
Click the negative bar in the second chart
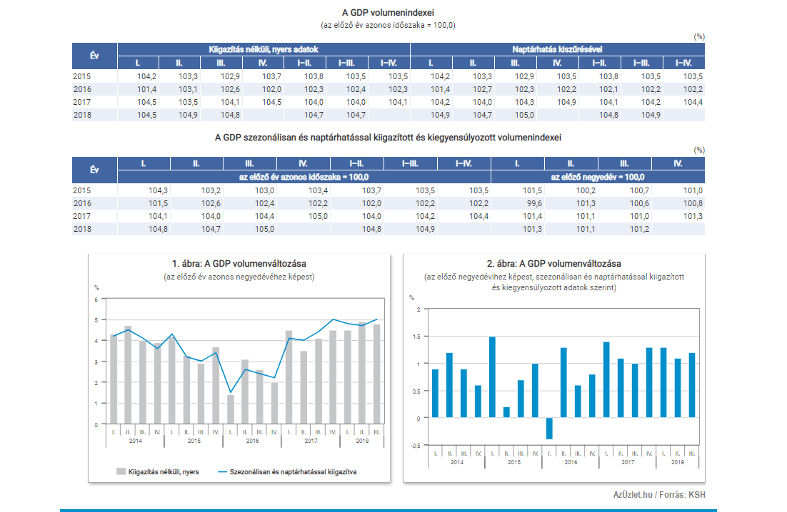(x=549, y=429)
